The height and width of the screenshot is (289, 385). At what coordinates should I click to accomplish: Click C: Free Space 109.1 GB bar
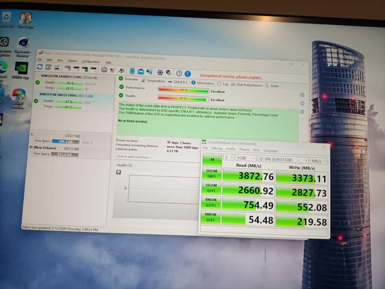pyautogui.click(x=66, y=142)
